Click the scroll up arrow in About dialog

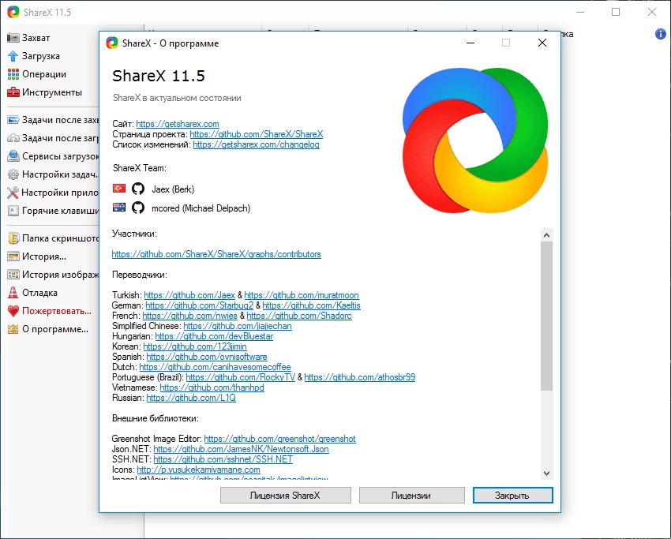click(546, 235)
